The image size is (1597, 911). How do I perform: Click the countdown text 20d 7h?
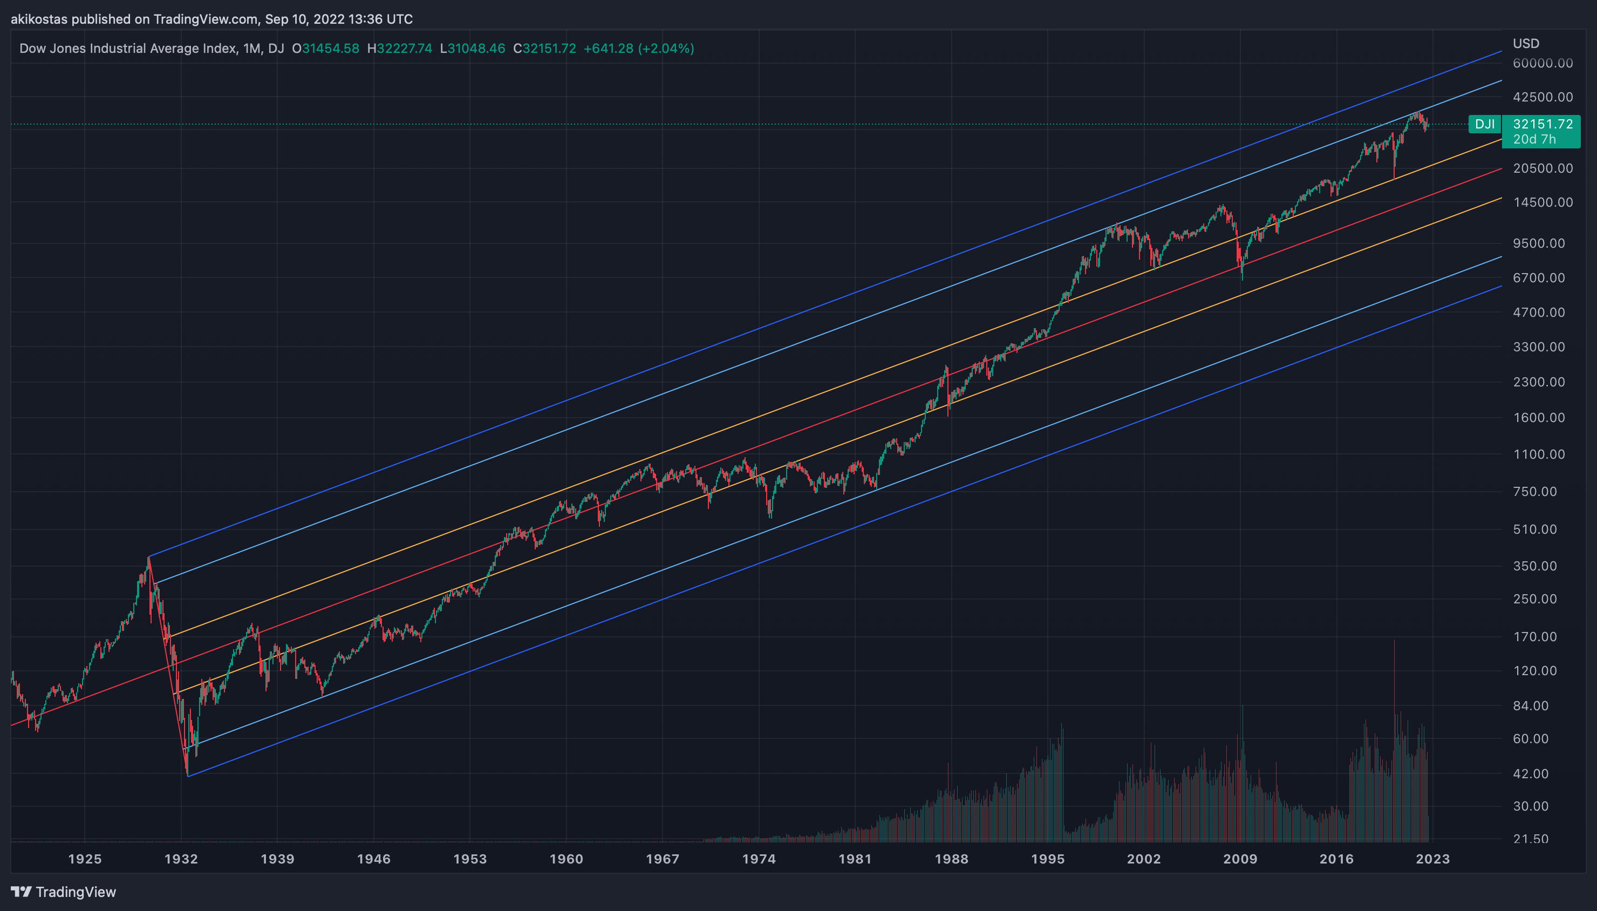click(1535, 139)
